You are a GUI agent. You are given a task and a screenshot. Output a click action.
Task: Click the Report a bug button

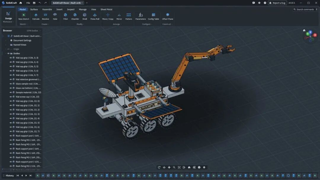tap(277, 3)
